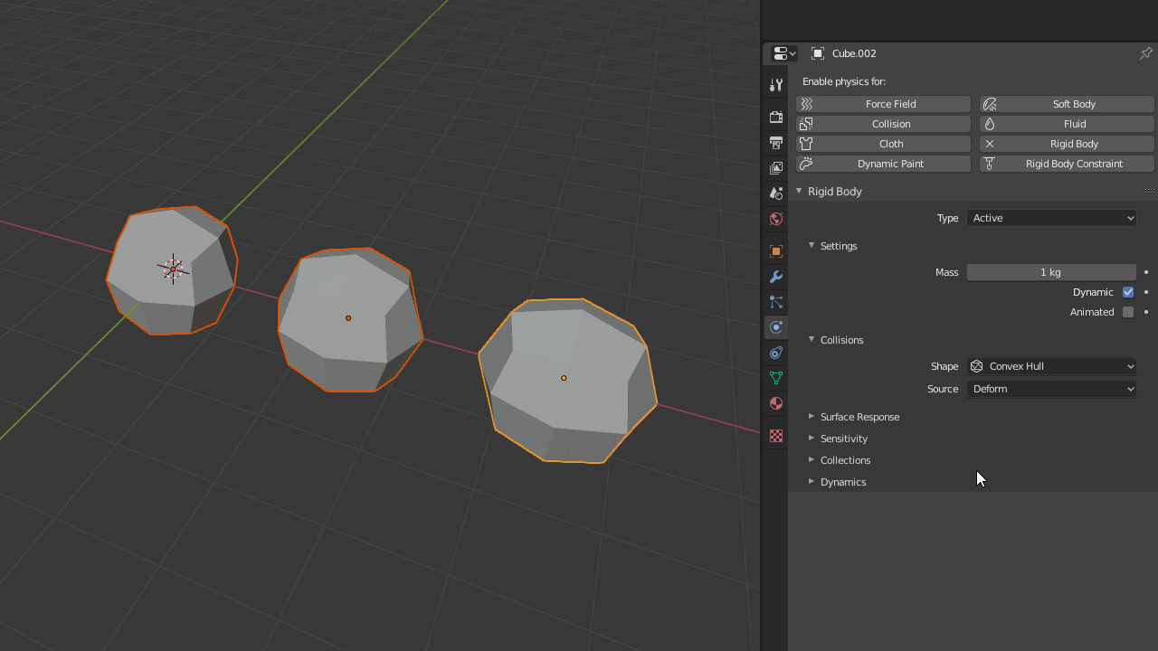Open the Render properties tab
Image resolution: width=1158 pixels, height=651 pixels.
tap(776, 118)
